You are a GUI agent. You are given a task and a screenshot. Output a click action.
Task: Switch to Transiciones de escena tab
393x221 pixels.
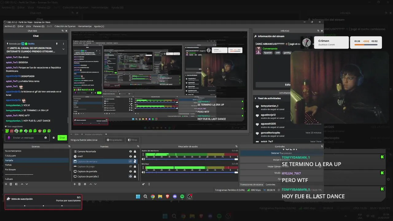click(251, 184)
